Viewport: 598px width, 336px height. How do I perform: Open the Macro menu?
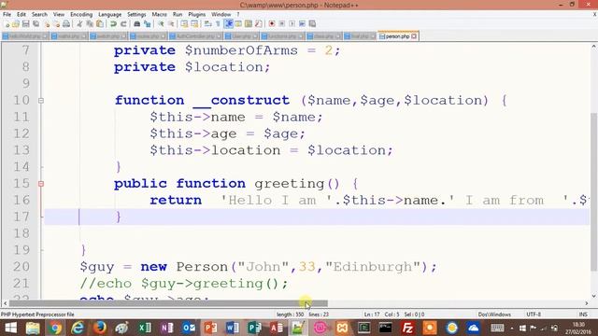(x=160, y=15)
